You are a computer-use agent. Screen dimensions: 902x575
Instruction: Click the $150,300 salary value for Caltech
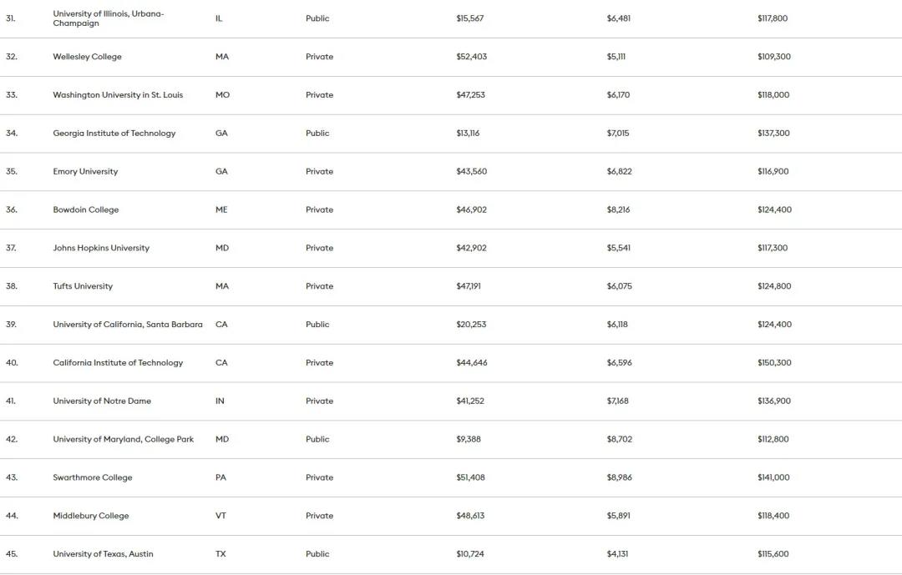[x=774, y=363]
